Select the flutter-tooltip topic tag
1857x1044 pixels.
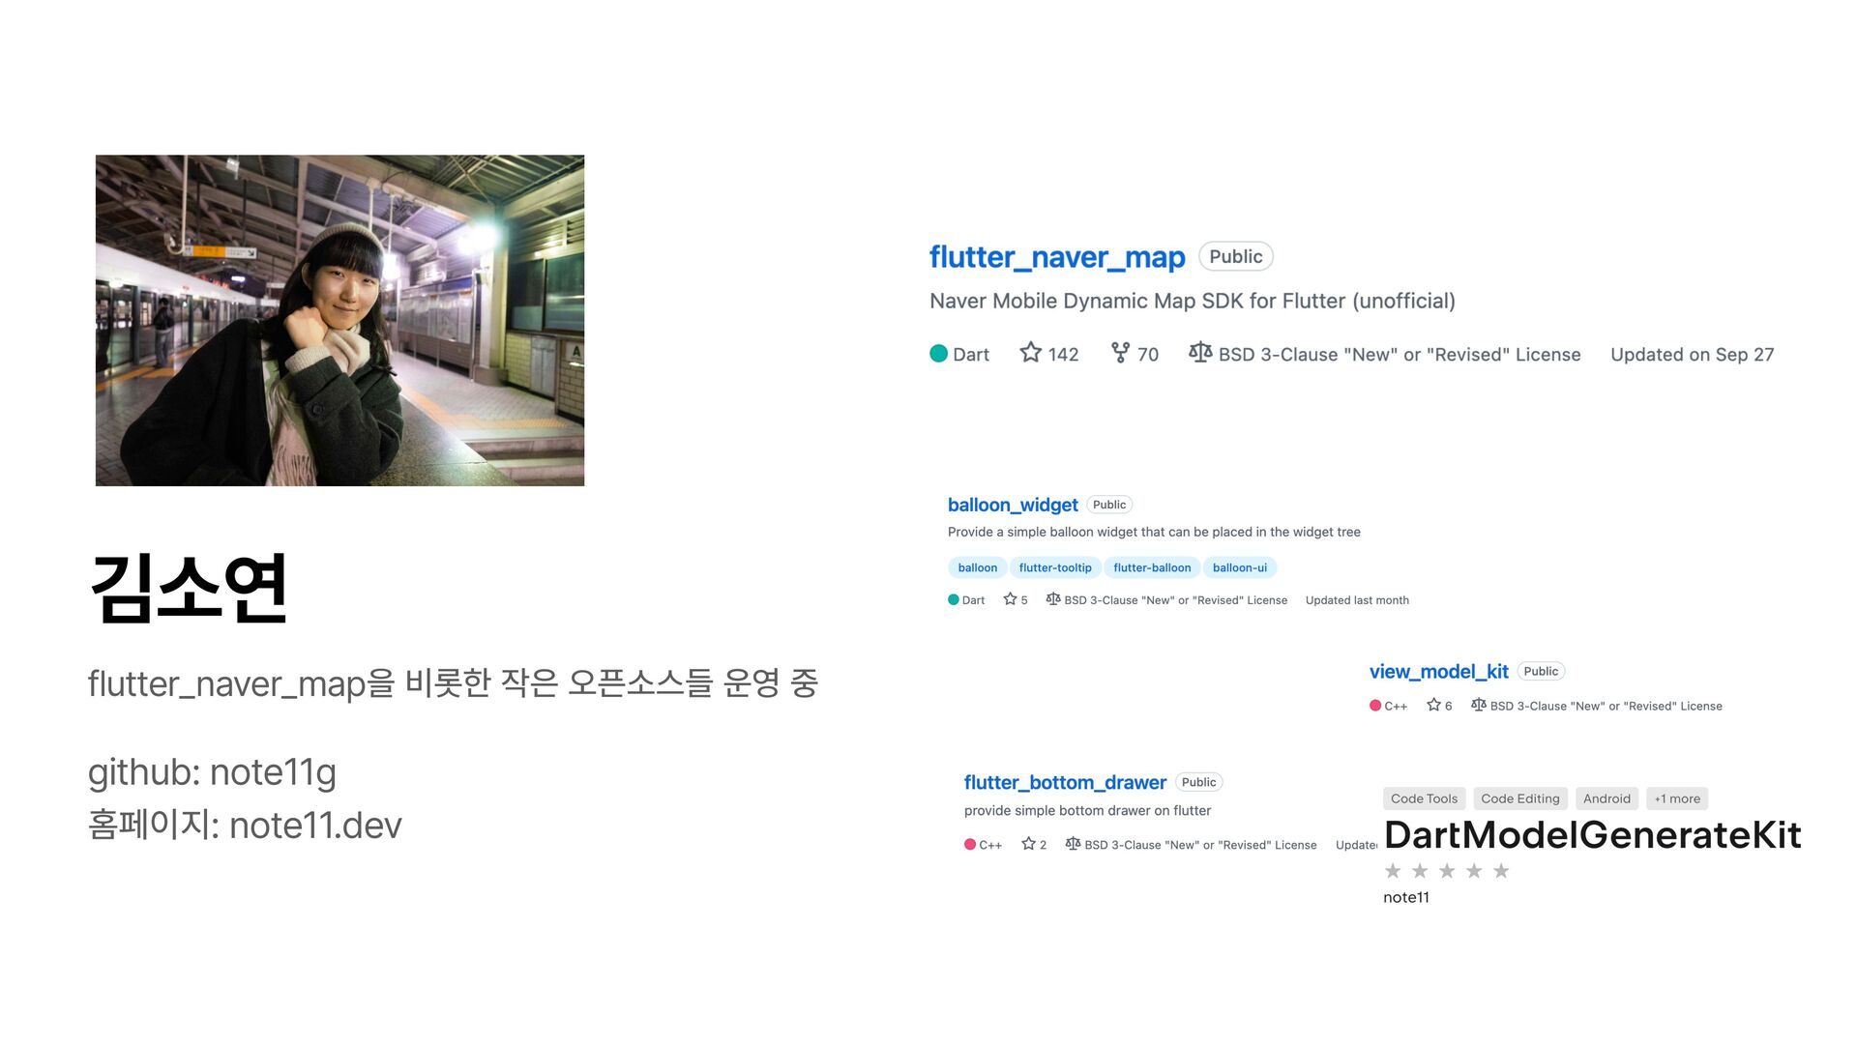click(x=1055, y=567)
